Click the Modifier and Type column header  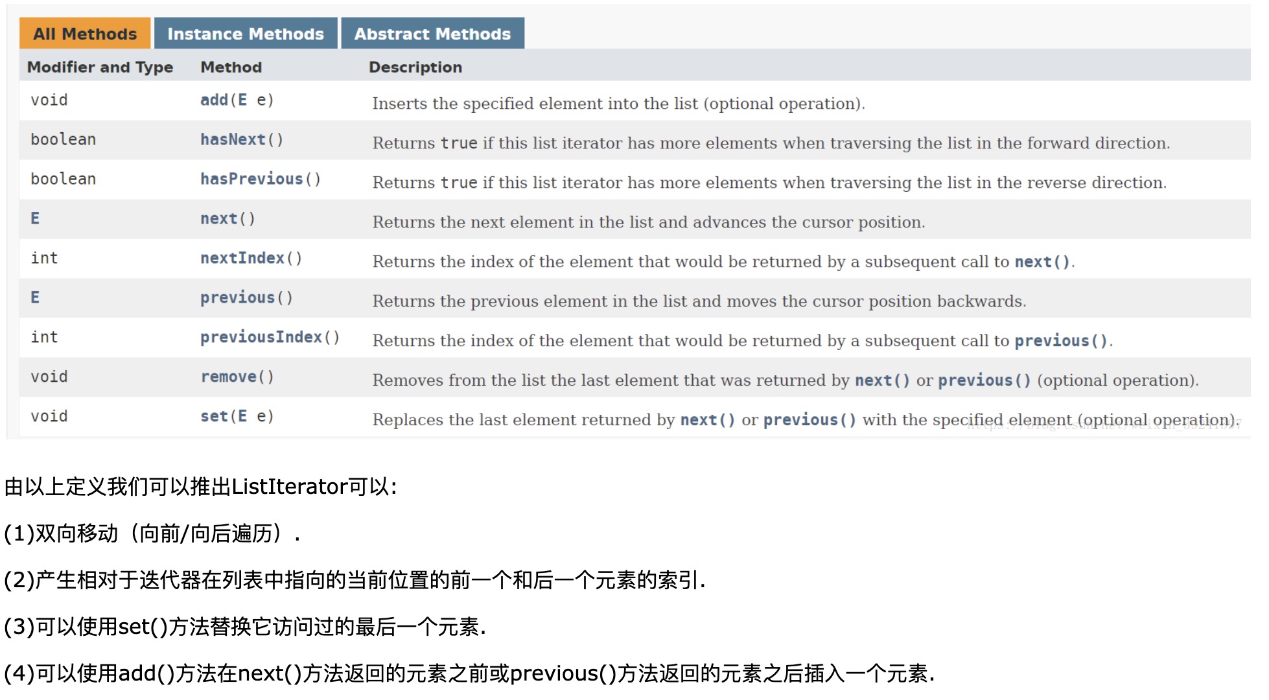(100, 67)
